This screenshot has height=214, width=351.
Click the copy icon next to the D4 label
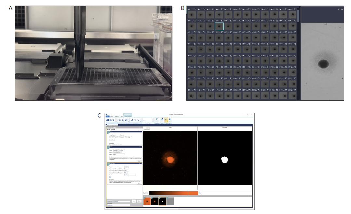pos(222,44)
